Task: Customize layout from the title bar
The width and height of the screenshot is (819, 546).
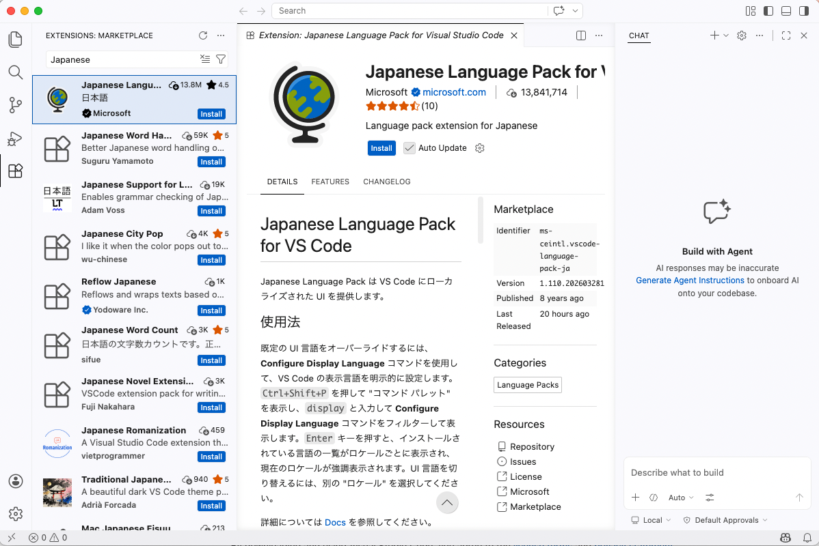Action: tap(751, 11)
